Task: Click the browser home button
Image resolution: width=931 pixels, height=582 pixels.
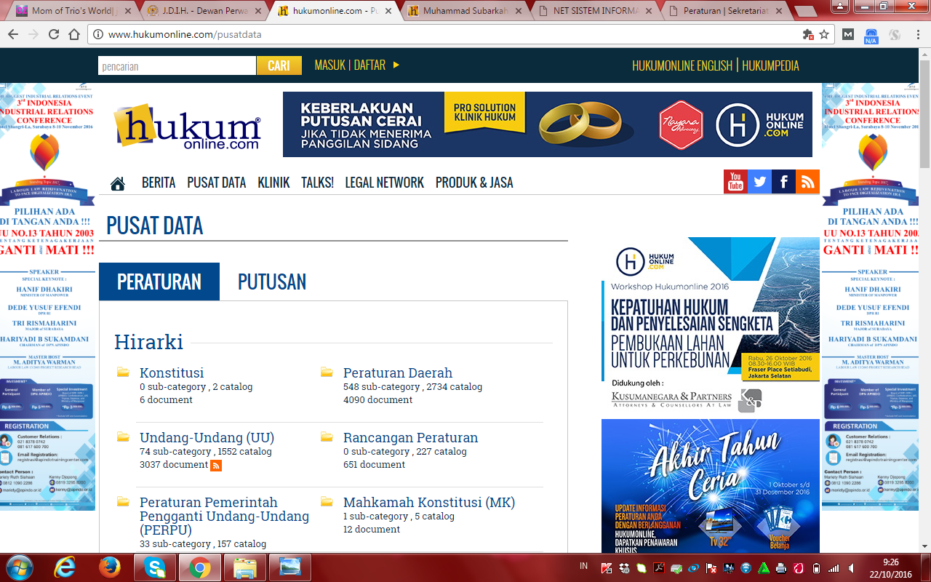Action: pyautogui.click(x=74, y=34)
